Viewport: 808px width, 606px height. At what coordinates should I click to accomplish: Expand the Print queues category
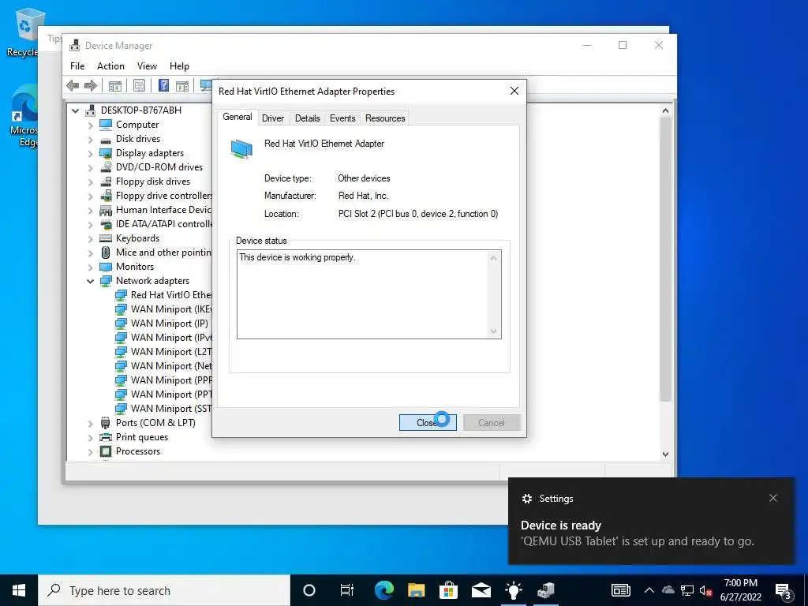90,437
